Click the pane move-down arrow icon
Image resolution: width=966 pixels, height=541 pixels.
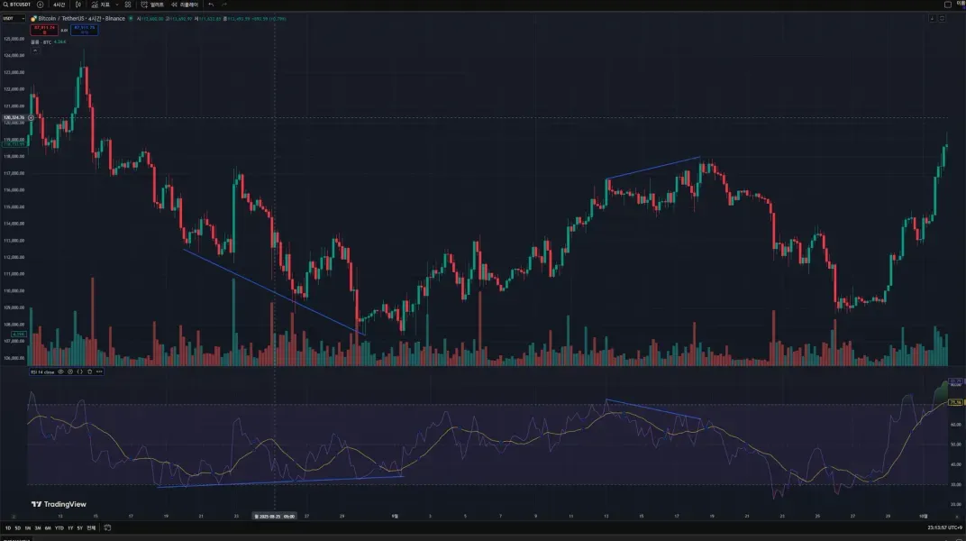point(932,19)
